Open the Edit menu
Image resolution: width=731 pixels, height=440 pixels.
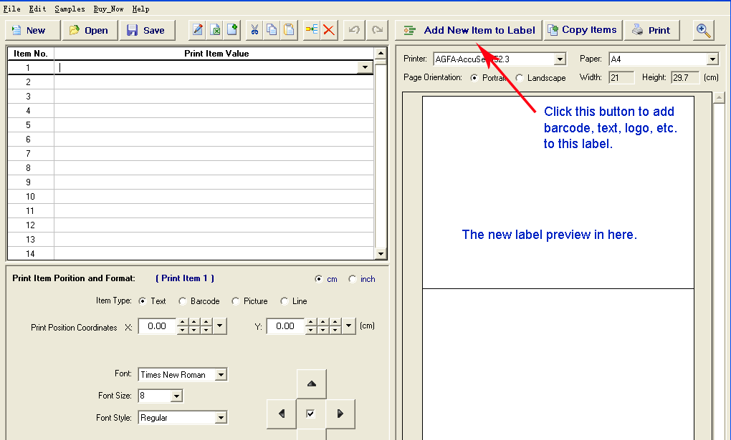37,9
